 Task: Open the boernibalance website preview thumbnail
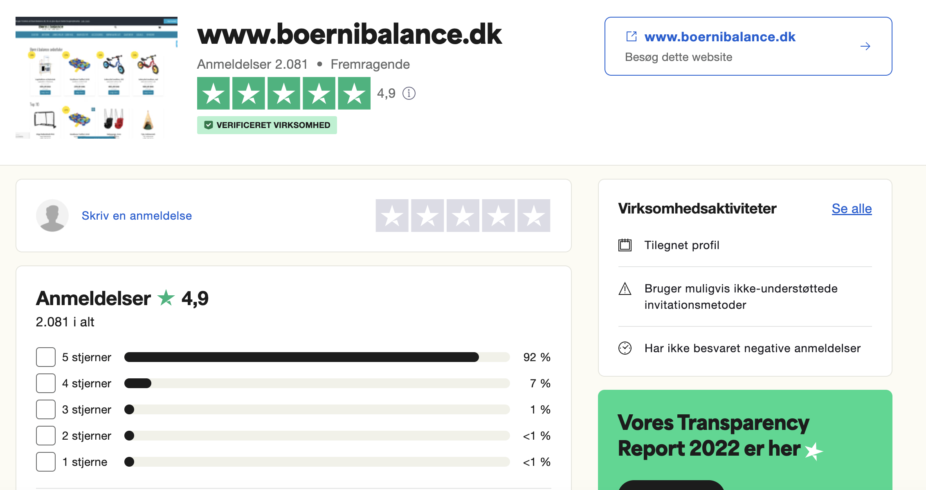click(x=97, y=78)
